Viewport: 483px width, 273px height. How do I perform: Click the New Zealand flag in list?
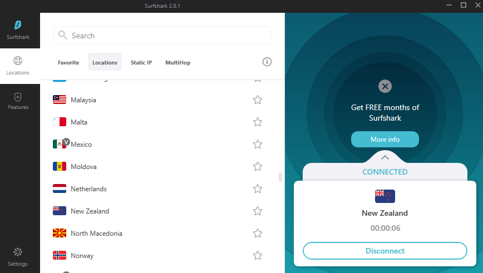60,211
